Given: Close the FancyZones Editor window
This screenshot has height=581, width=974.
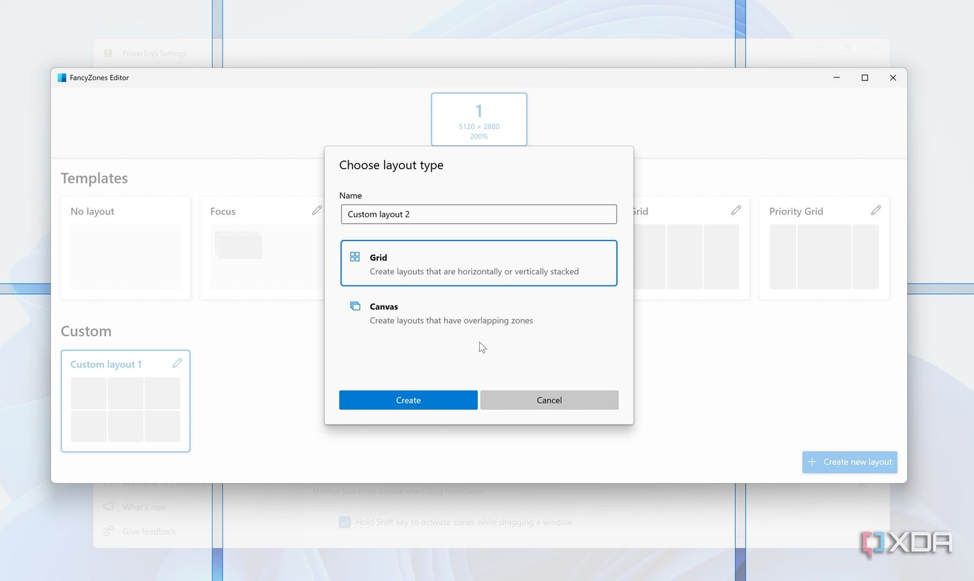Looking at the screenshot, I should pos(893,78).
